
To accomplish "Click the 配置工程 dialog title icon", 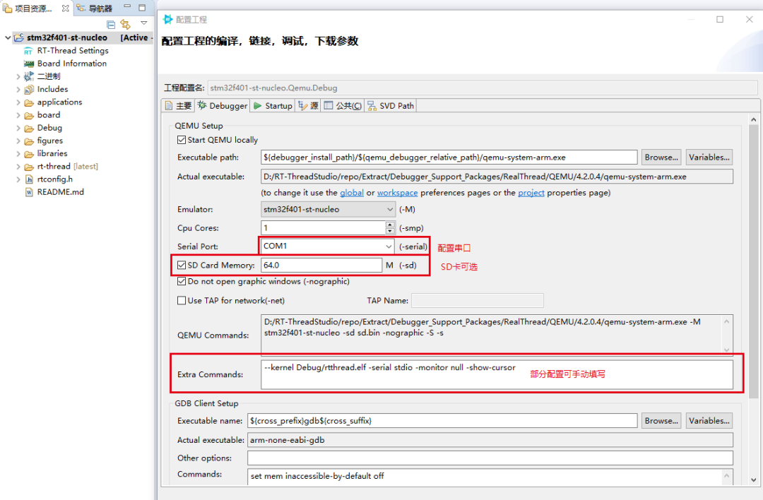I will (x=168, y=19).
